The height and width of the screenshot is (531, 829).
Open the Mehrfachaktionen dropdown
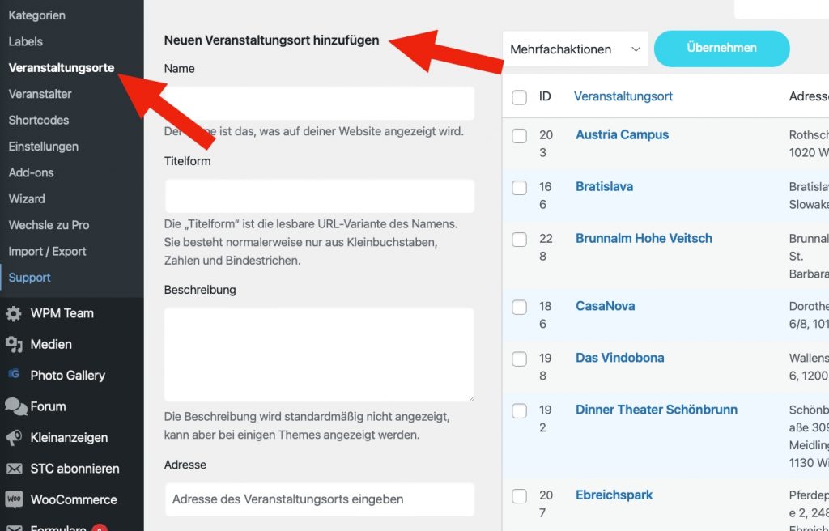[575, 49]
